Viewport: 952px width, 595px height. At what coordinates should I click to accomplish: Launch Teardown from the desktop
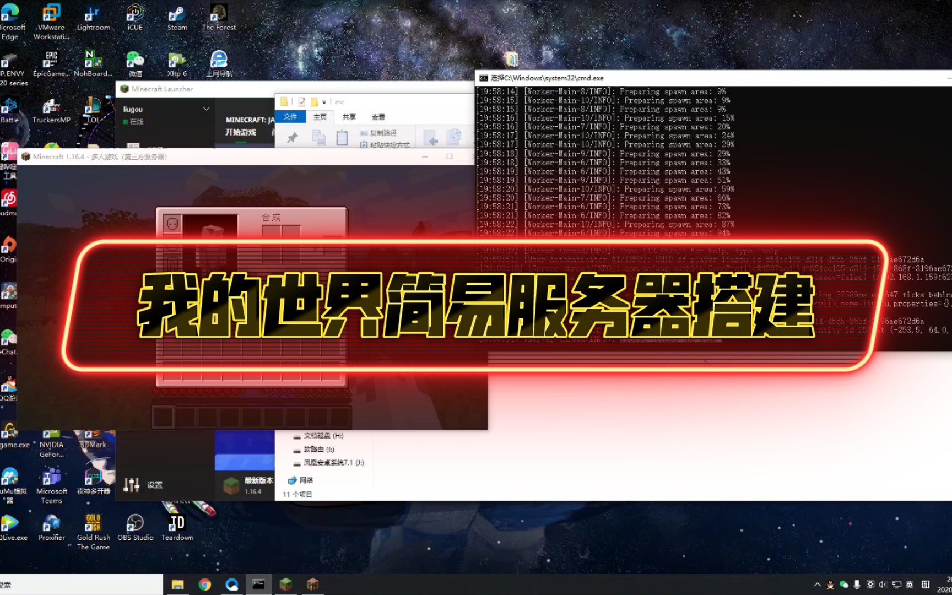(x=177, y=528)
